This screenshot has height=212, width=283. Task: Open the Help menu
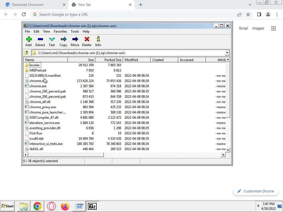click(x=86, y=31)
